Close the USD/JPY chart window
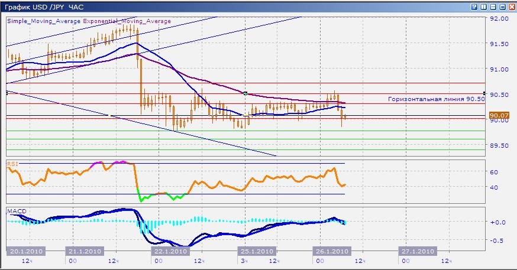This screenshot has width=517, height=270. point(512,6)
